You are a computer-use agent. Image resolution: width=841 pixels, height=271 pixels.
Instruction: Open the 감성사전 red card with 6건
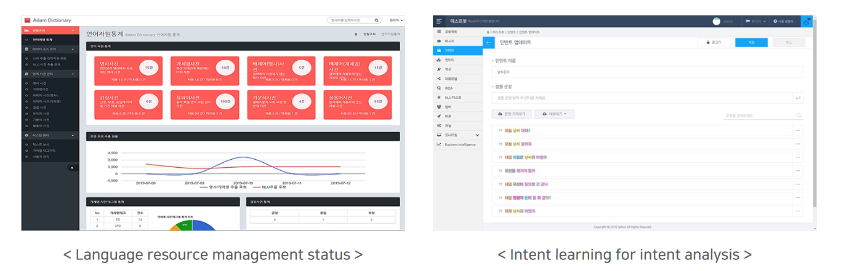click(127, 104)
